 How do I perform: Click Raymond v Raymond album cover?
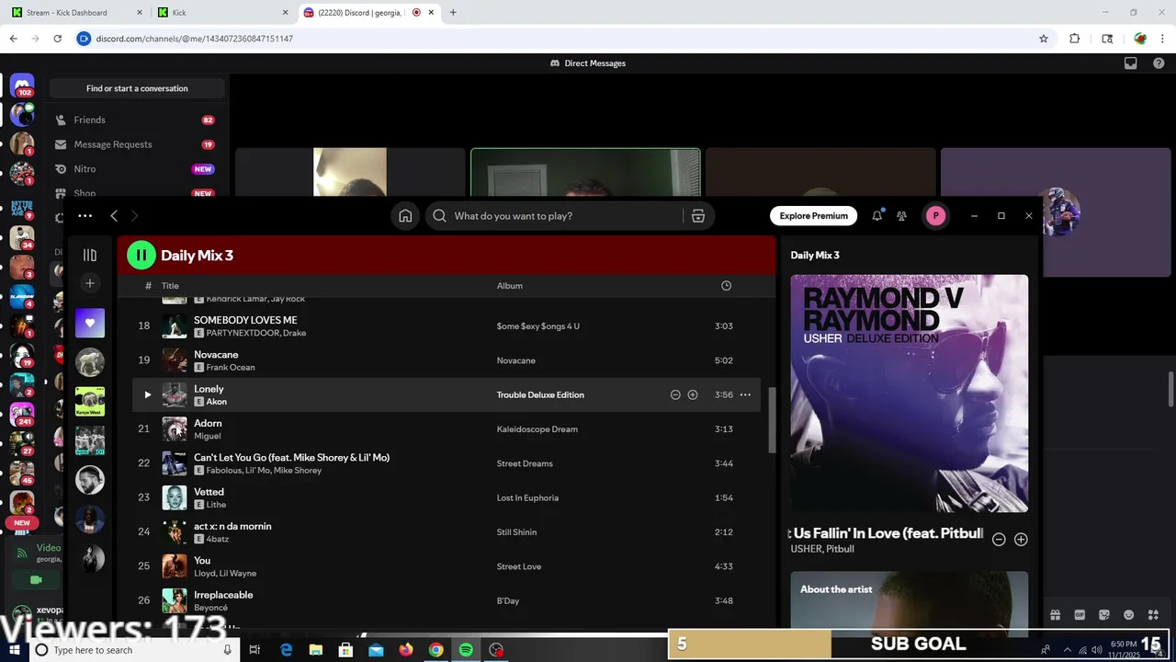tap(909, 393)
